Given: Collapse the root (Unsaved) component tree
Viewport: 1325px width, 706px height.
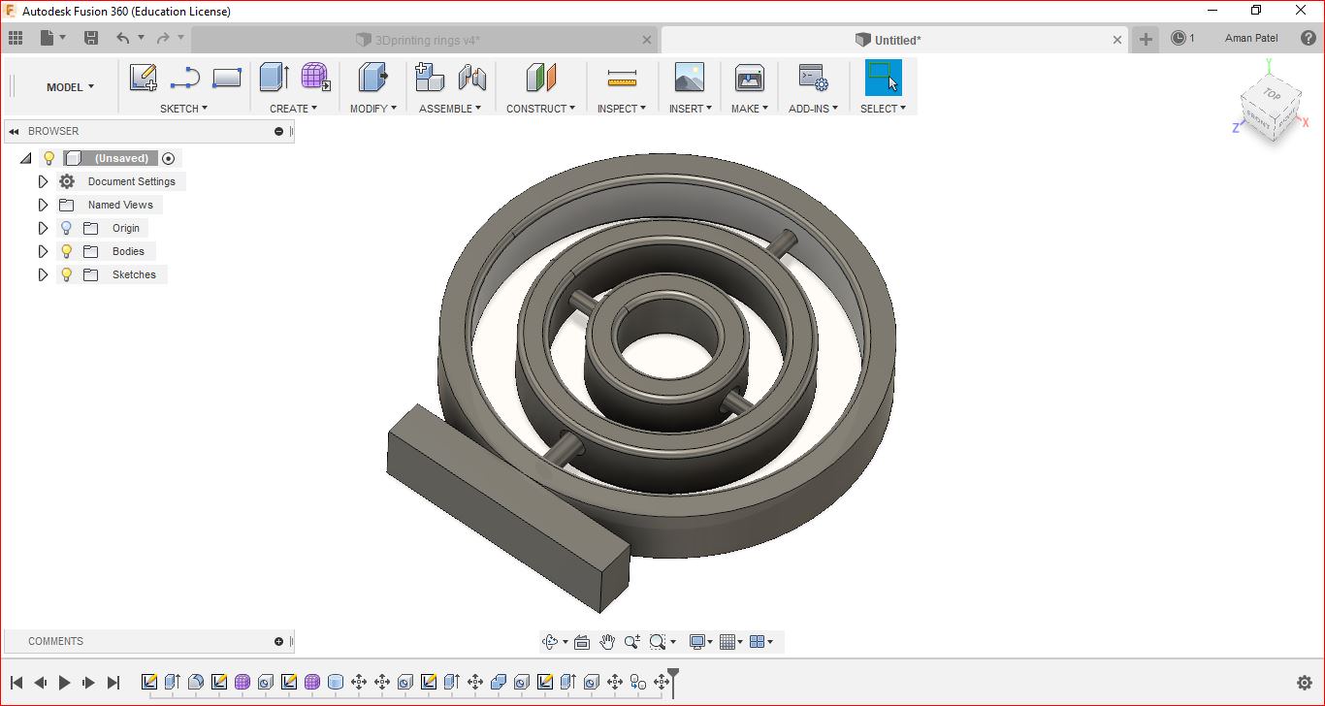Looking at the screenshot, I should click(25, 158).
